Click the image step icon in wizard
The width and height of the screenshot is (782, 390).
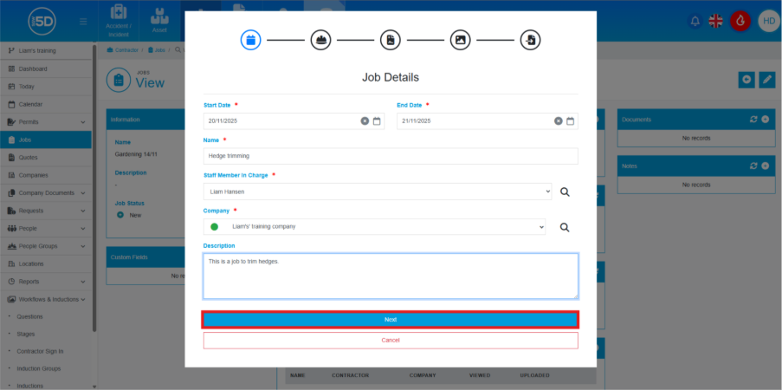coord(461,40)
